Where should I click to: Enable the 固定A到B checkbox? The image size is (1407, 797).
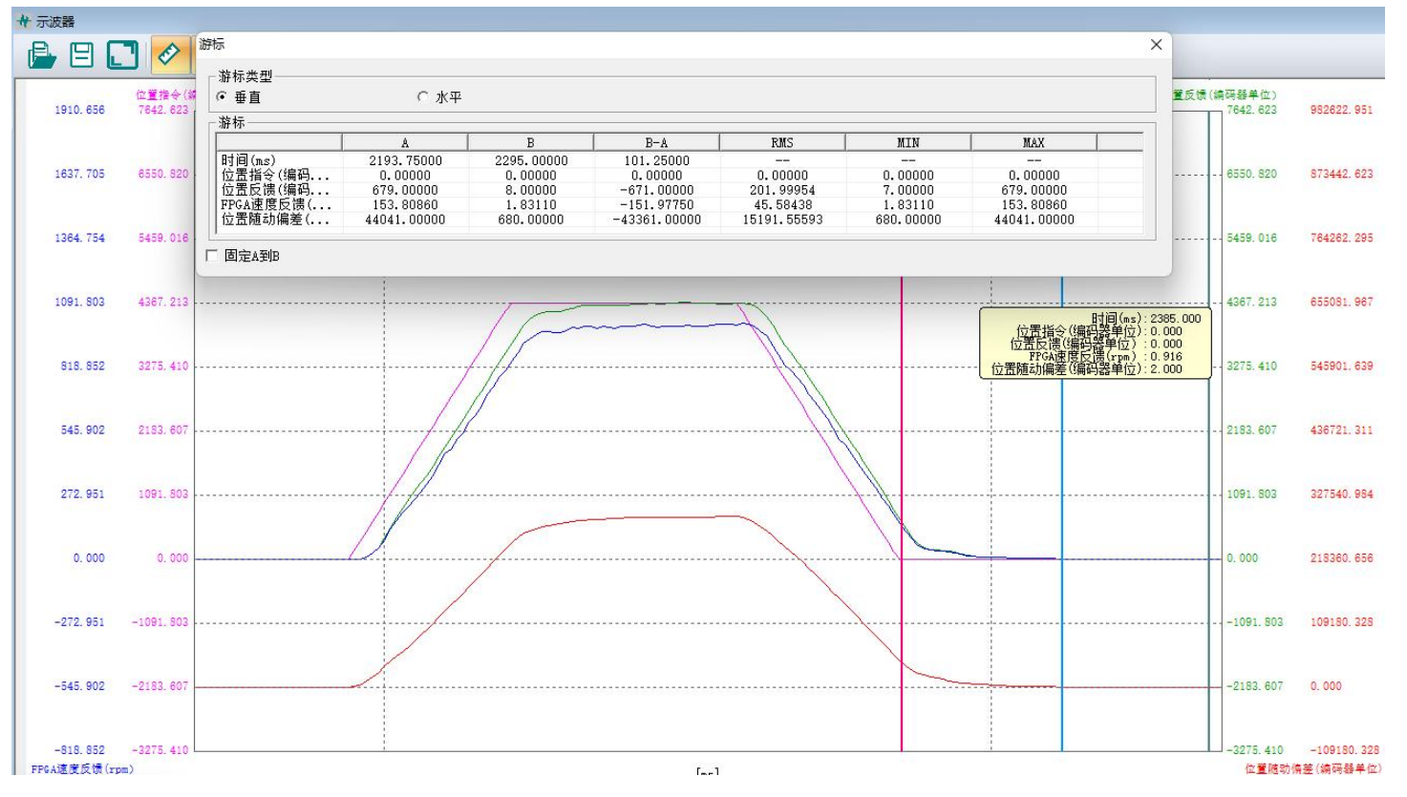pos(212,256)
